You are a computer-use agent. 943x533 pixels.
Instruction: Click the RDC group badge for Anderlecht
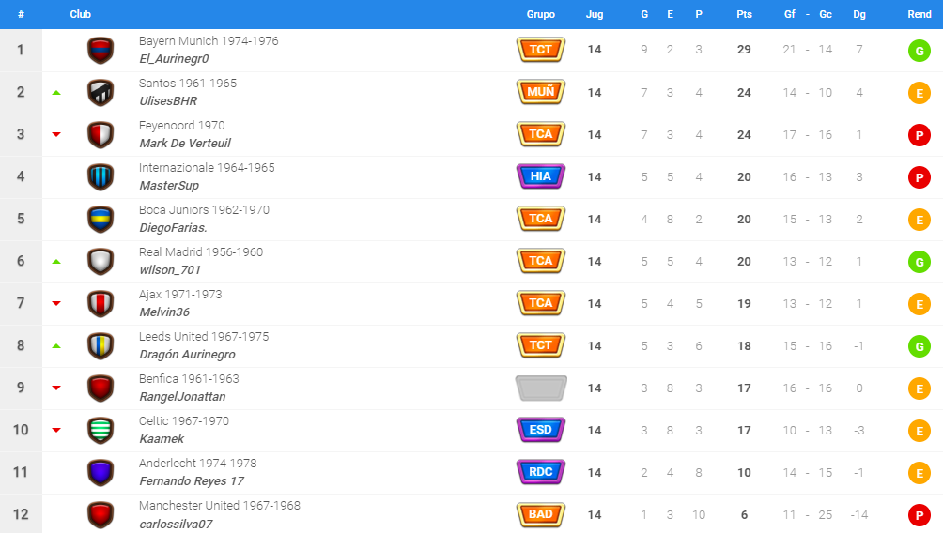(x=541, y=472)
